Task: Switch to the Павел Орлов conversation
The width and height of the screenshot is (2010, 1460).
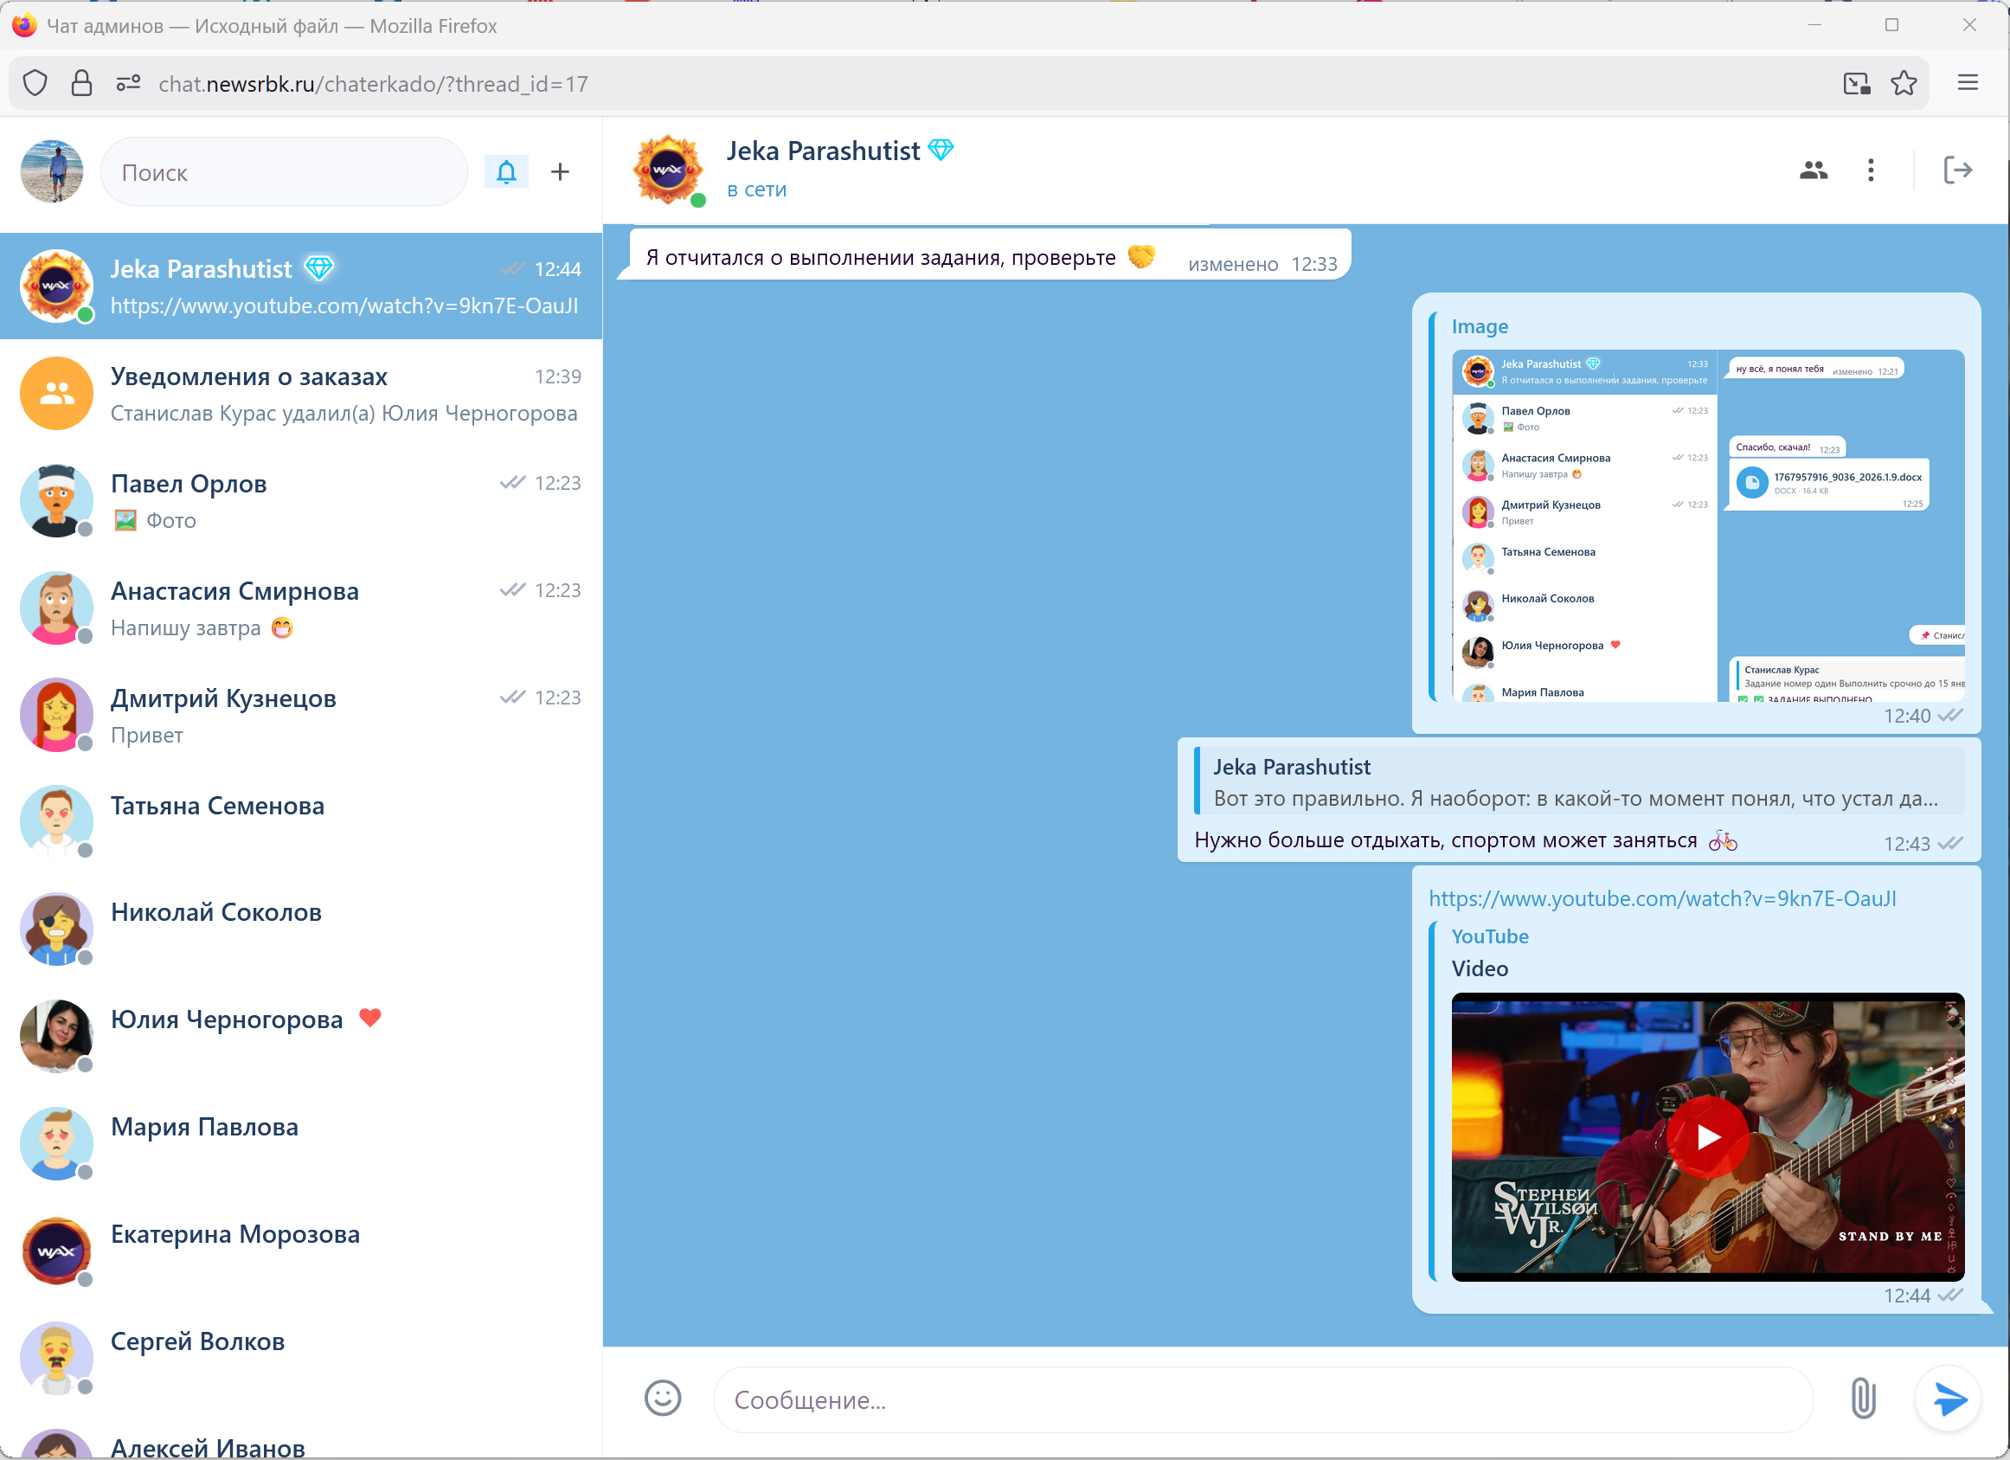Action: coord(301,501)
